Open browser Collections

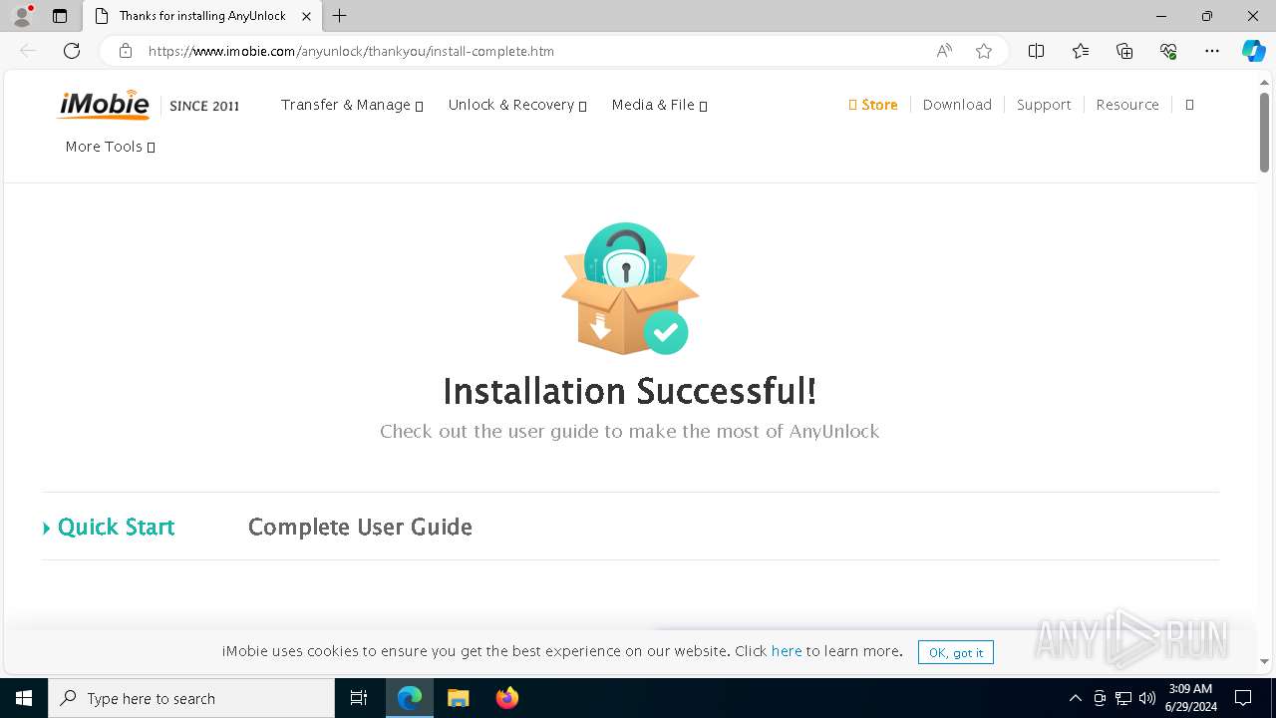(x=1124, y=51)
